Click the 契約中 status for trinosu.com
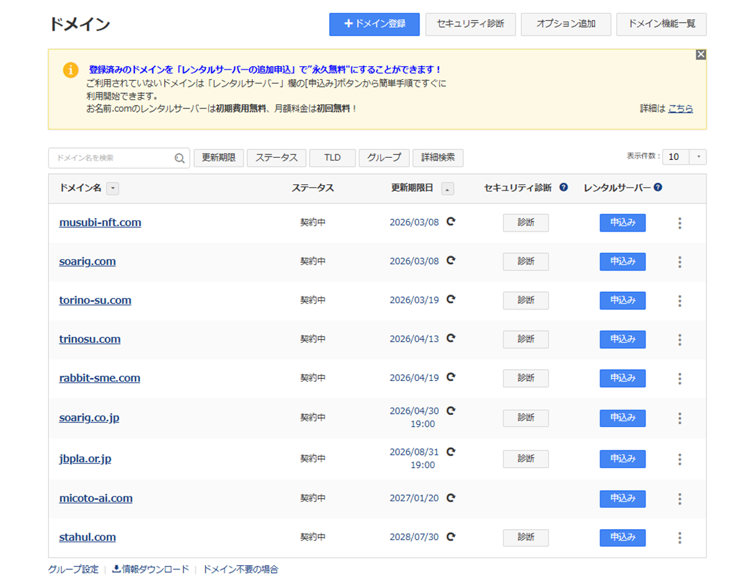 pos(313,339)
